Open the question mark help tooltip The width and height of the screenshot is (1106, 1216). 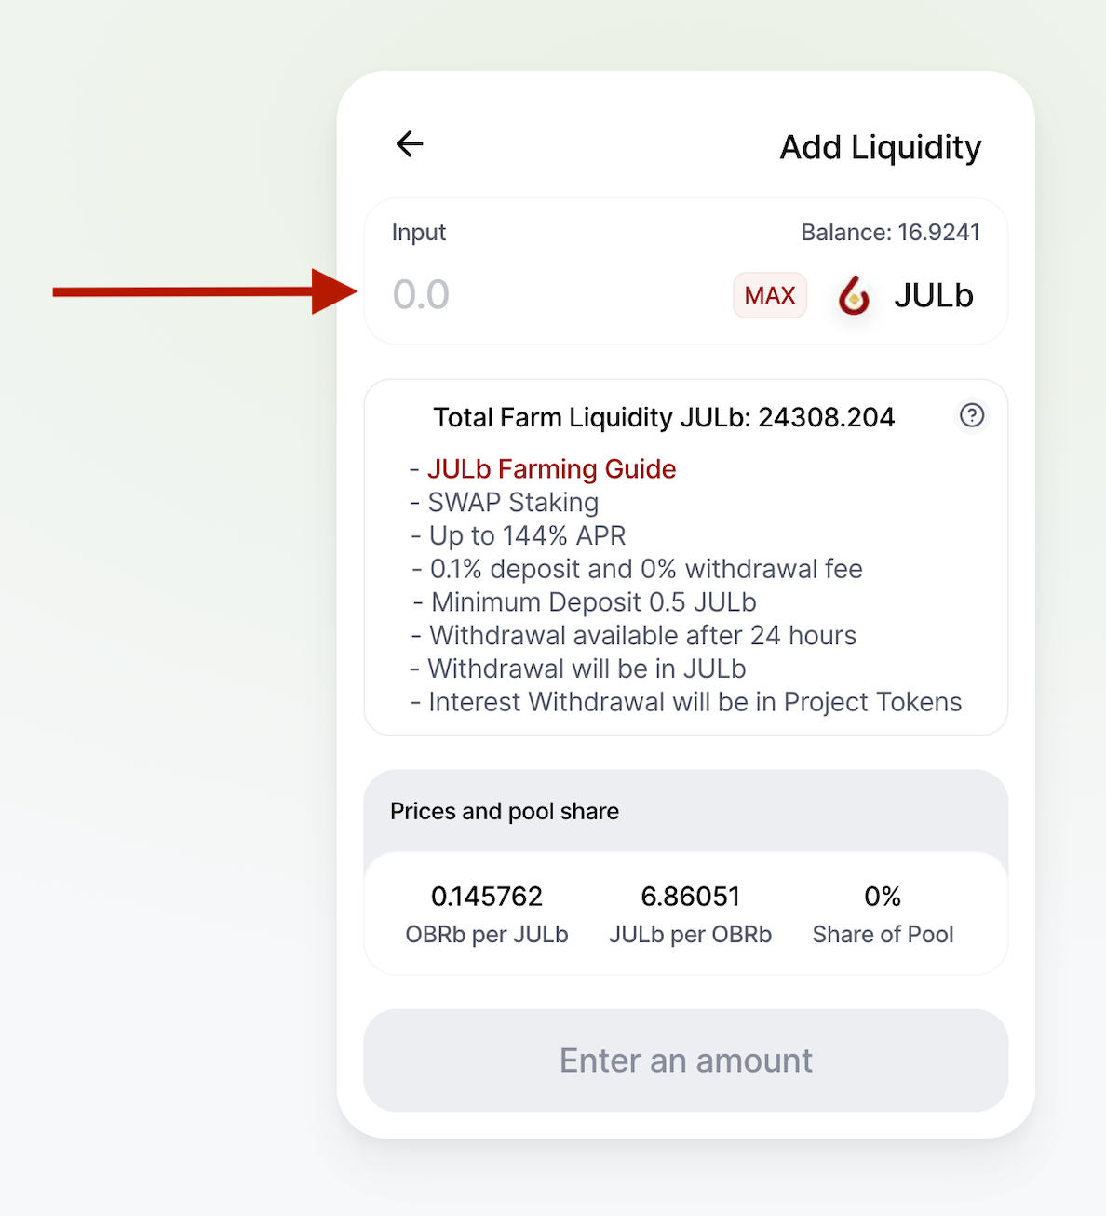coord(972,415)
